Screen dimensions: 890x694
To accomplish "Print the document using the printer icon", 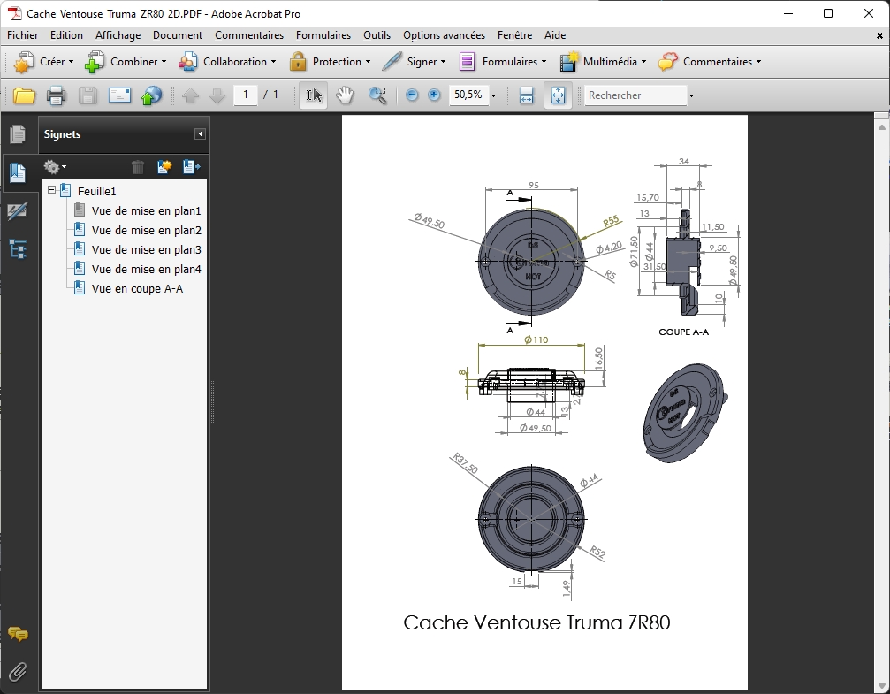I will pyautogui.click(x=56, y=95).
